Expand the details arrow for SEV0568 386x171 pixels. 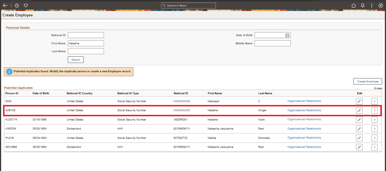(x=374, y=147)
